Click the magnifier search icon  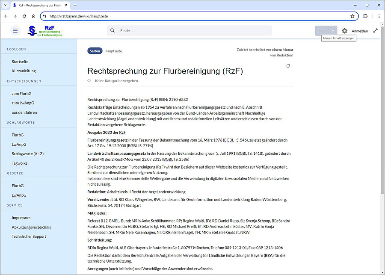coord(112,31)
